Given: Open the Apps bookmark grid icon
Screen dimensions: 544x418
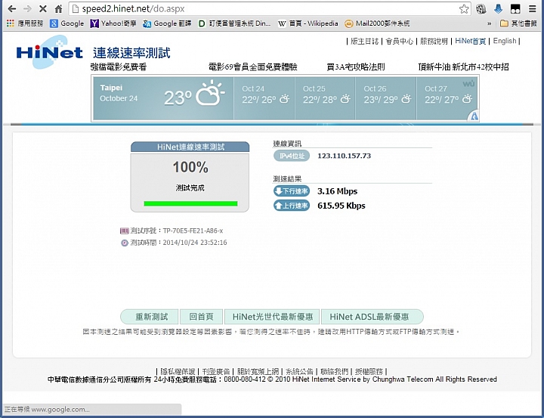Looking at the screenshot, I should (x=11, y=23).
